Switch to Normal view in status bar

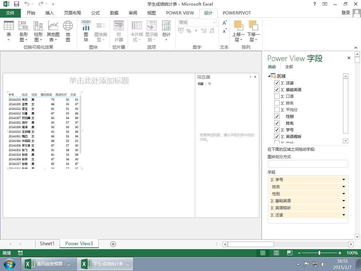pyautogui.click(x=263, y=253)
